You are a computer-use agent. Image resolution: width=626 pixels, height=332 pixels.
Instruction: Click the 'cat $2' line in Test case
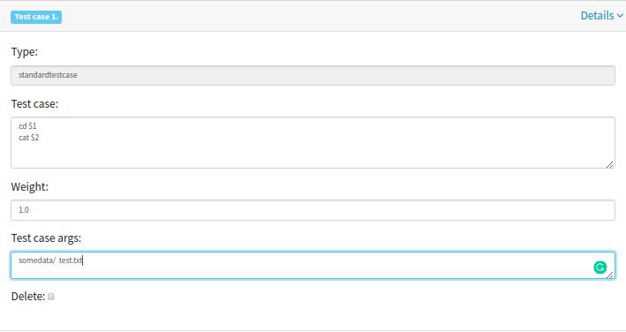(x=29, y=138)
